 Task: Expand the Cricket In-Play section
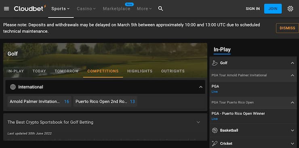tap(293, 144)
